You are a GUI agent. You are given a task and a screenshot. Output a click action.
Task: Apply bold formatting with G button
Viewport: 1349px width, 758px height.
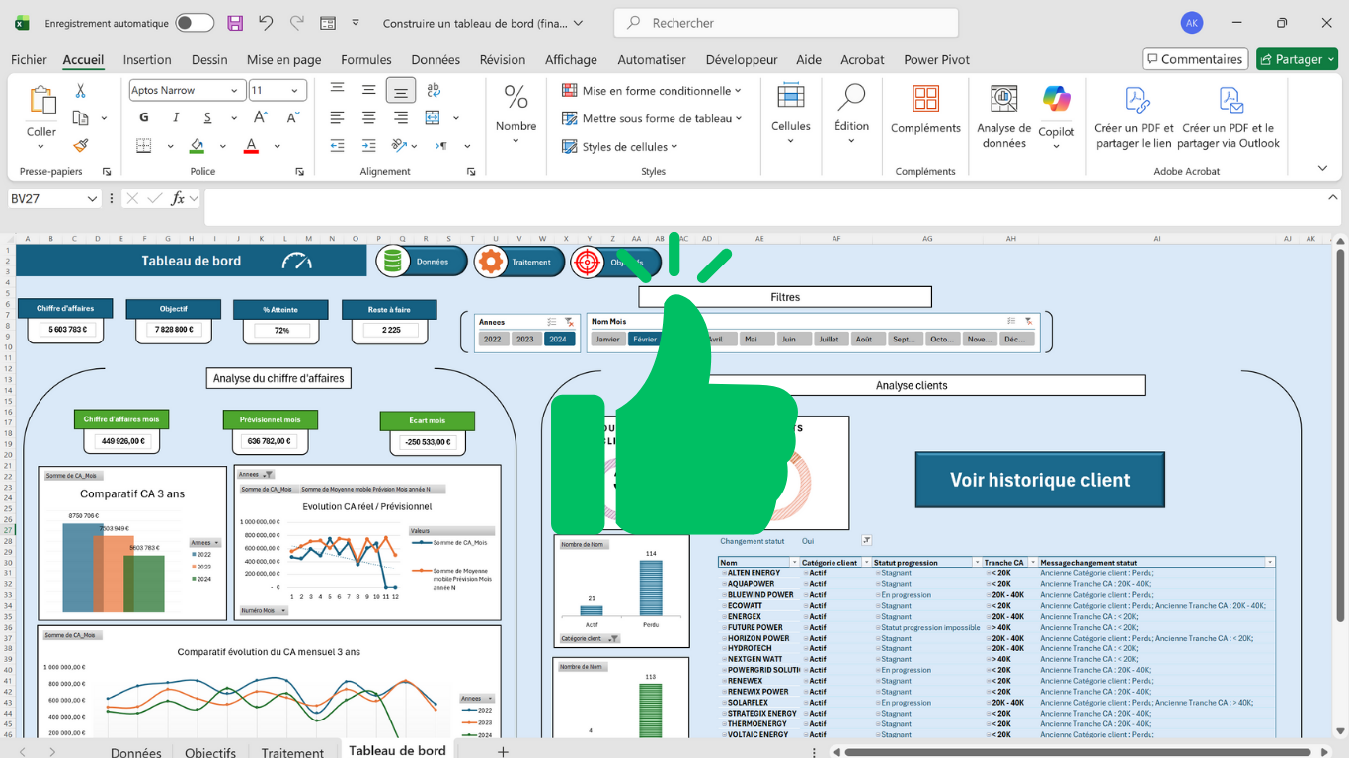tap(144, 117)
